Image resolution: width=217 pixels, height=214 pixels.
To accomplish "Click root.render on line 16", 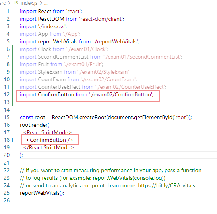I will pyautogui.click(x=34, y=125).
